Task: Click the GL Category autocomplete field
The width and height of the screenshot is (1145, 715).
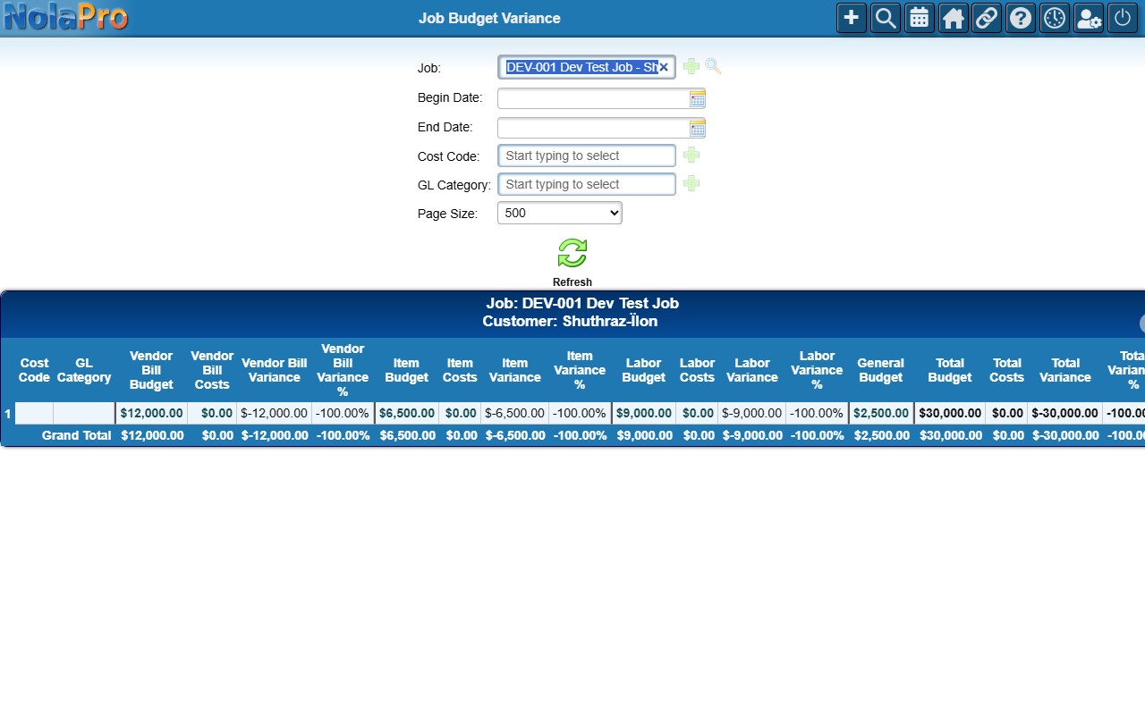Action: click(587, 184)
